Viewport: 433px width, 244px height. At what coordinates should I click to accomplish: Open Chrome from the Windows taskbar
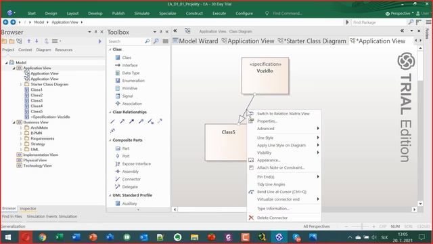click(x=42, y=237)
